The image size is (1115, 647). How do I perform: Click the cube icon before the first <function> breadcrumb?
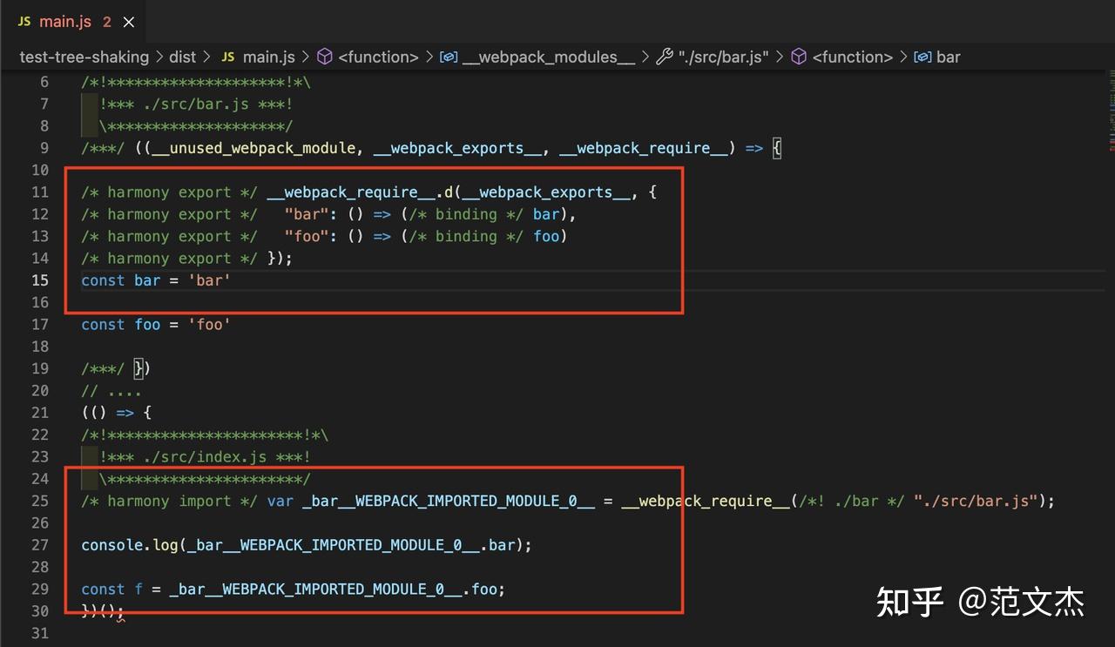(324, 57)
